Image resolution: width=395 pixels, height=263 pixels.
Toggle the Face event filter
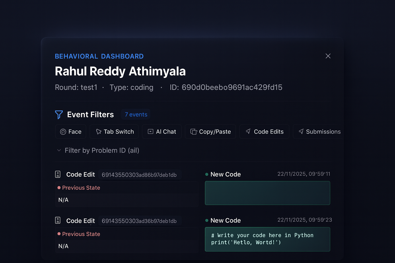[x=71, y=132]
